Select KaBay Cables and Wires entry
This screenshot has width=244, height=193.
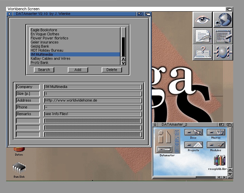(x=50, y=59)
